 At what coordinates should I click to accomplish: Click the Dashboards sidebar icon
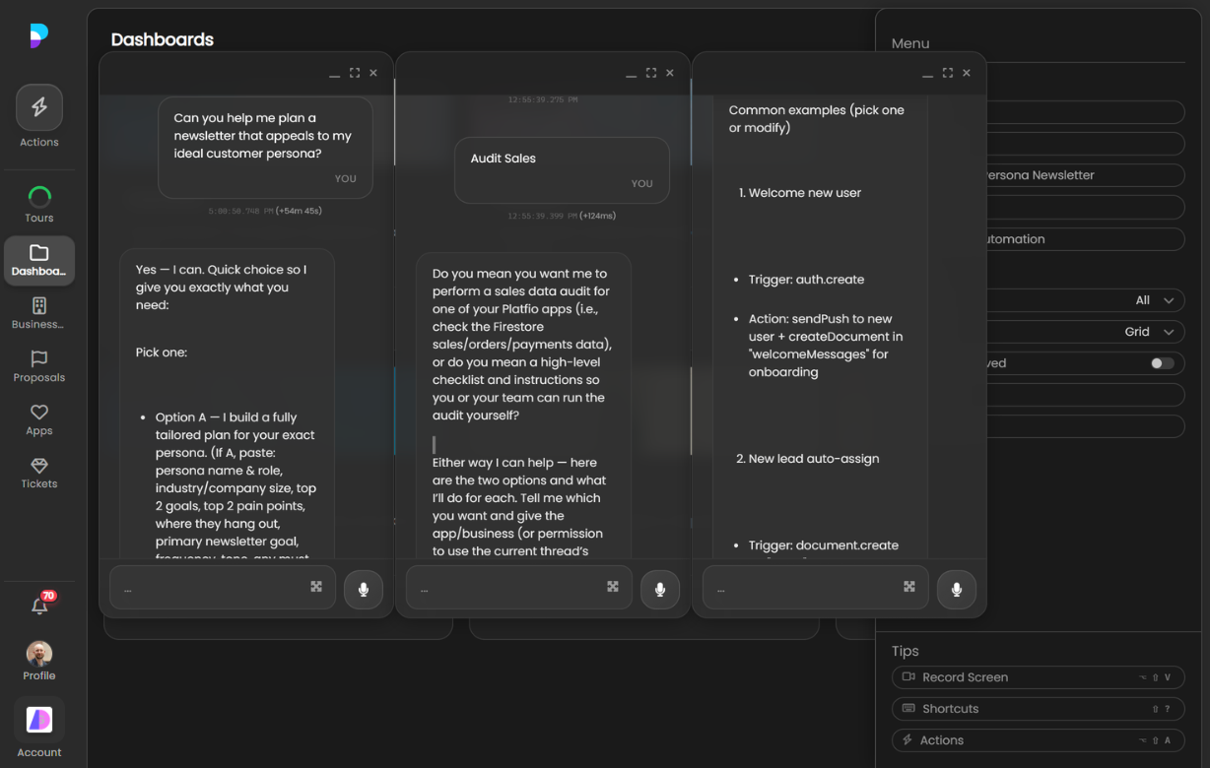click(x=39, y=254)
